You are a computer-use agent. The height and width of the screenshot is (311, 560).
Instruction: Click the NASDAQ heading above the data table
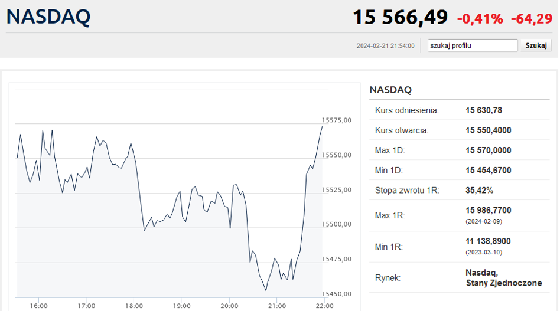[390, 90]
